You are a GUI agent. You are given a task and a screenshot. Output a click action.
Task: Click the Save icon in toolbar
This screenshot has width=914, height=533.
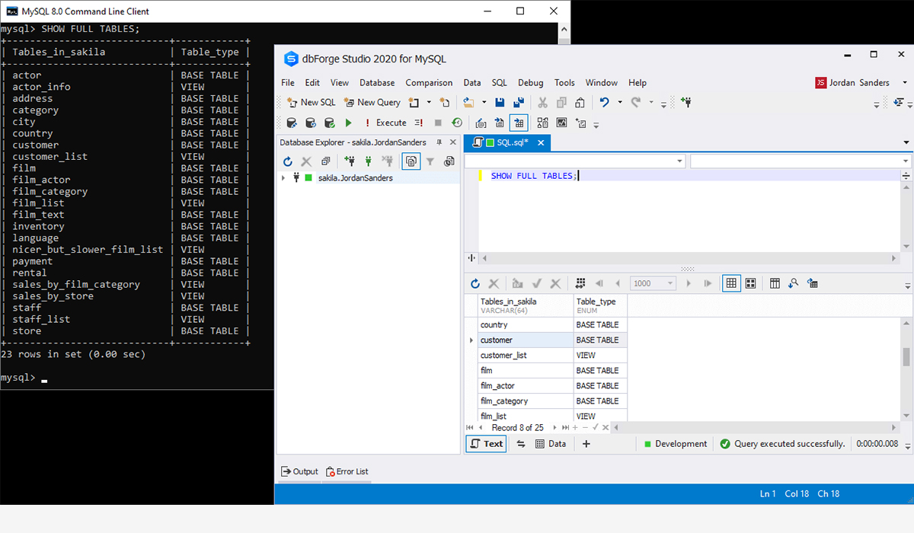point(500,102)
